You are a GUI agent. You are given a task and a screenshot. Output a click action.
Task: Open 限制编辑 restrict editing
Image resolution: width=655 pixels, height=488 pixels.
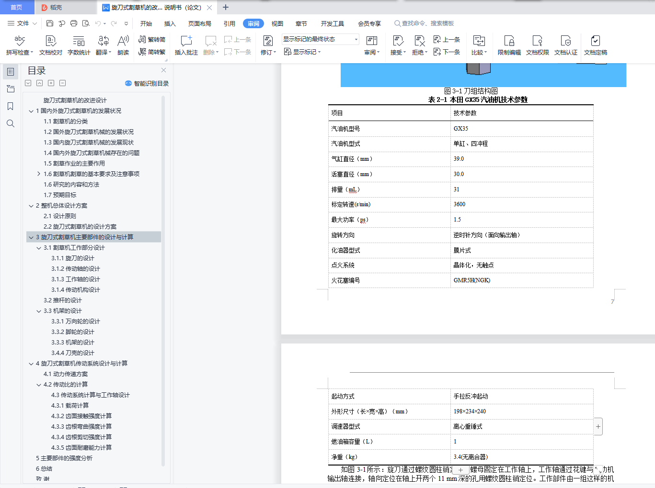pos(509,45)
